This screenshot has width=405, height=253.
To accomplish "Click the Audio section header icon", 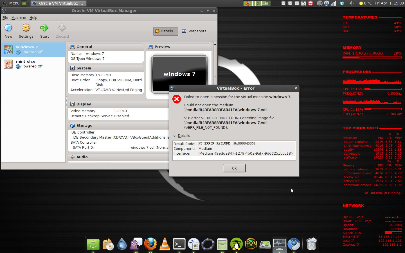I will click(73, 157).
